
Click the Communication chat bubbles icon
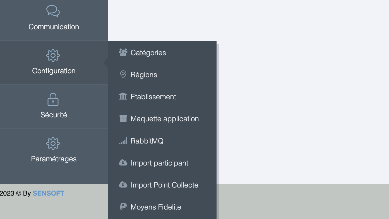[53, 11]
